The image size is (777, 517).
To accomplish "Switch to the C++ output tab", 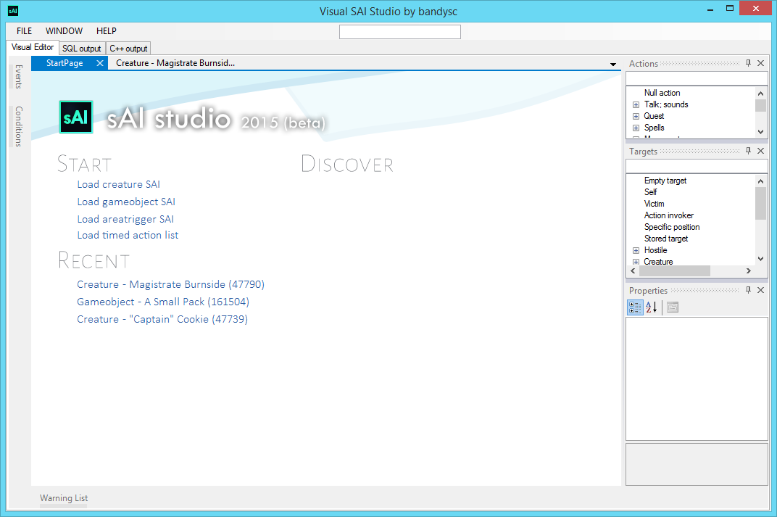I will [128, 49].
